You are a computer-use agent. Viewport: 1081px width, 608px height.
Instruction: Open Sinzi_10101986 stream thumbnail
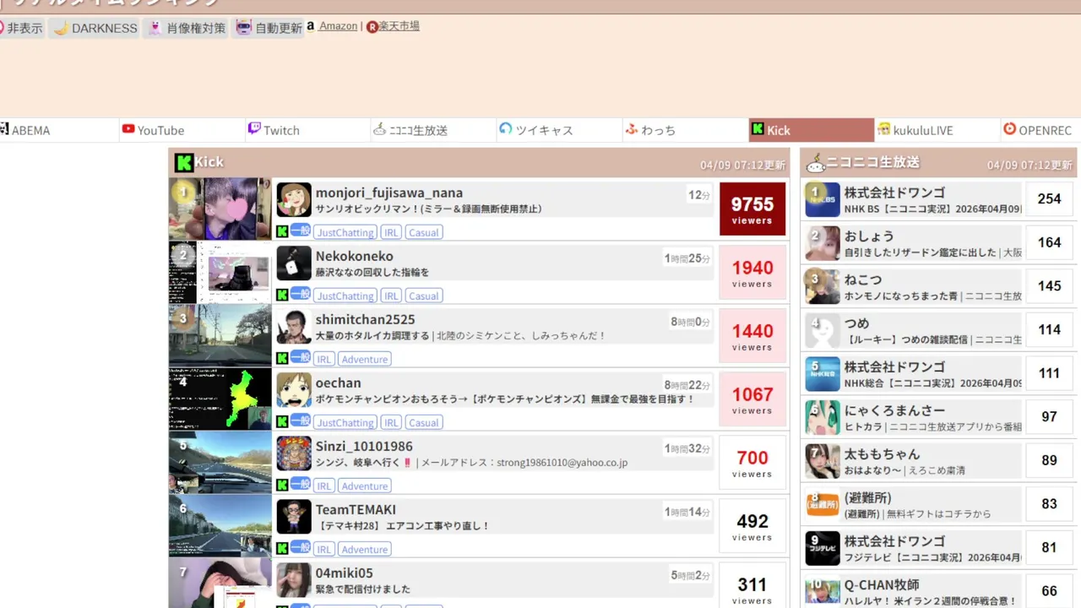[220, 462]
